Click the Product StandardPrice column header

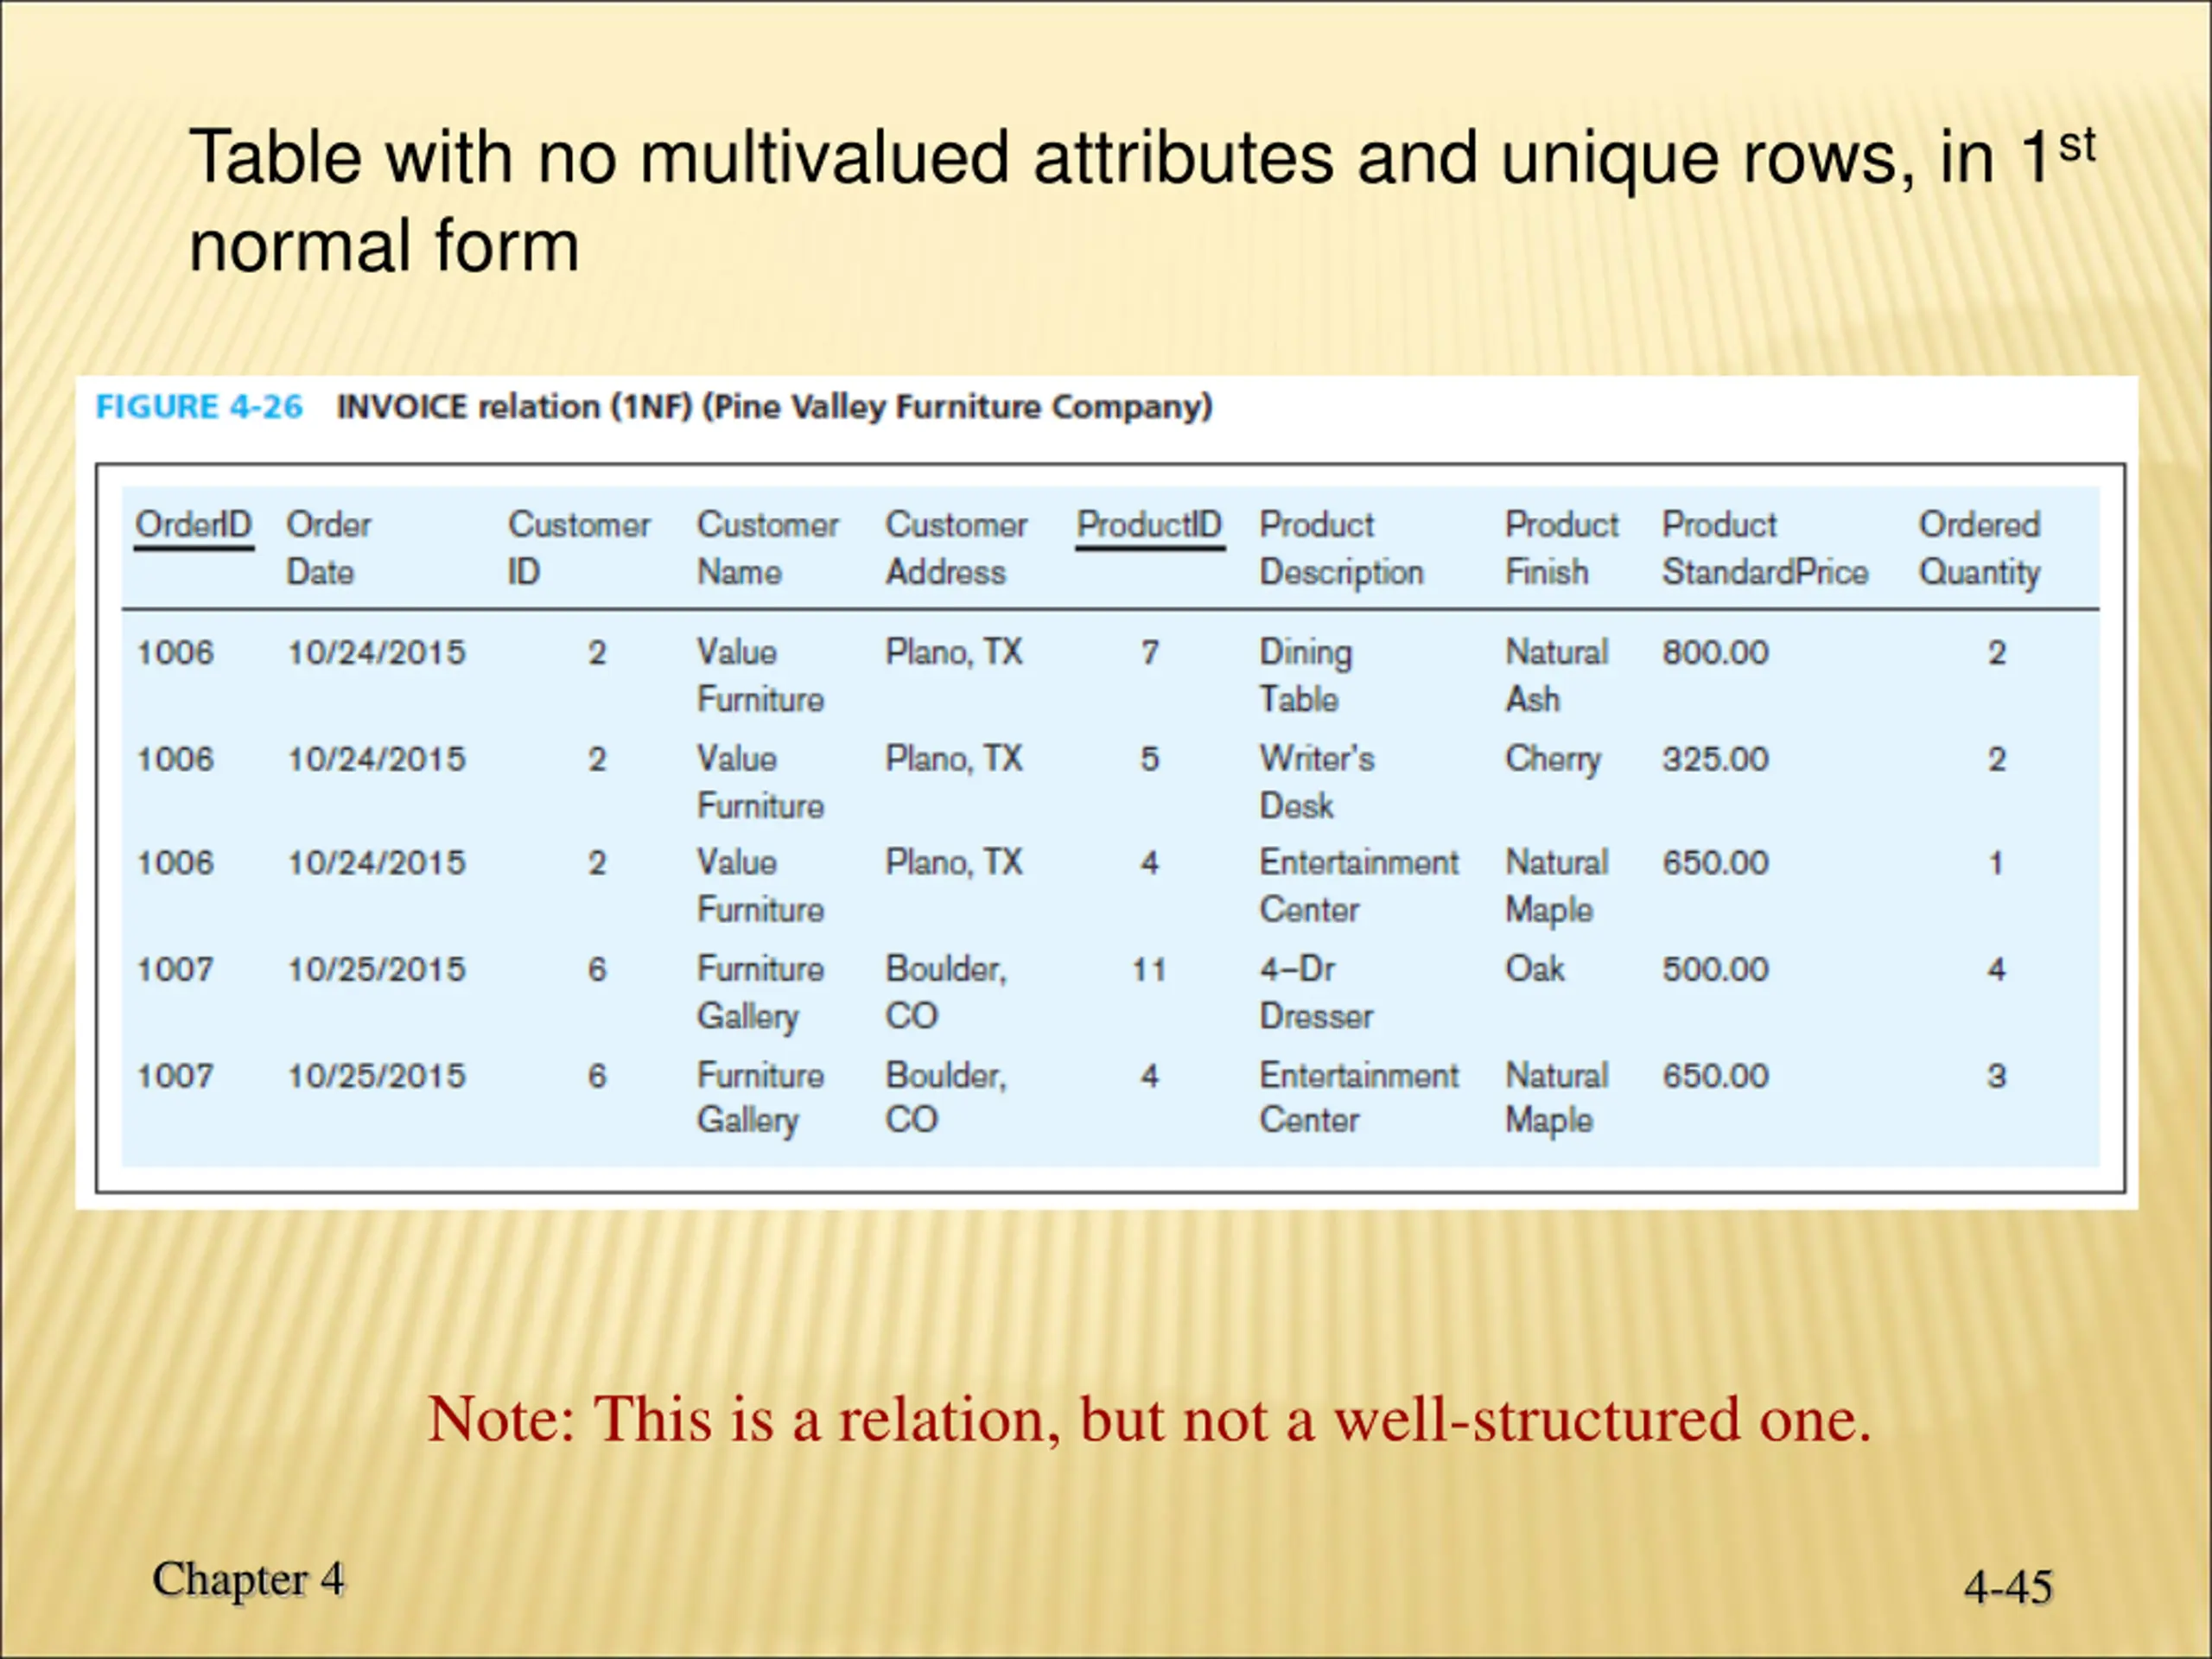pos(1764,548)
